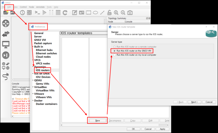Click the insert picture icon
This screenshot has width=218, height=133.
click(x=82, y=13)
